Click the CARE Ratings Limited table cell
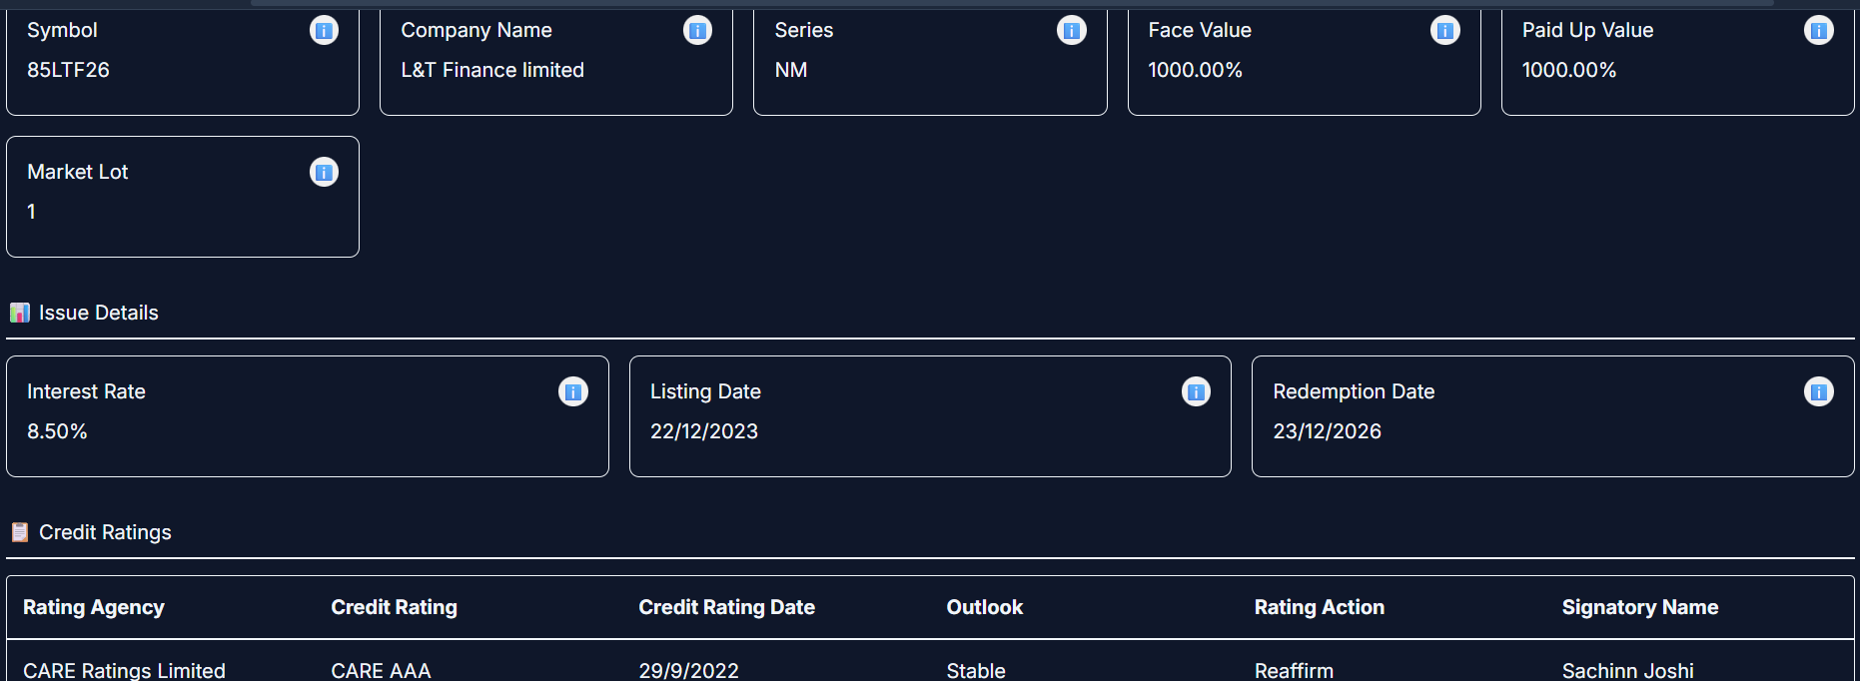 point(124,670)
